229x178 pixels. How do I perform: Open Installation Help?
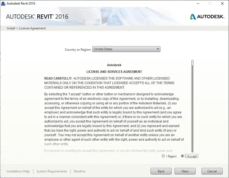pyautogui.click(x=18, y=171)
